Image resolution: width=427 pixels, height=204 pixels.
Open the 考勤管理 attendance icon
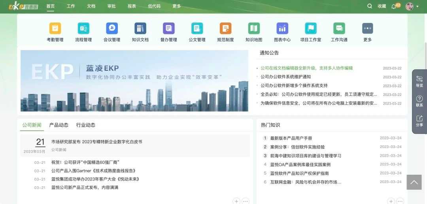click(55, 28)
